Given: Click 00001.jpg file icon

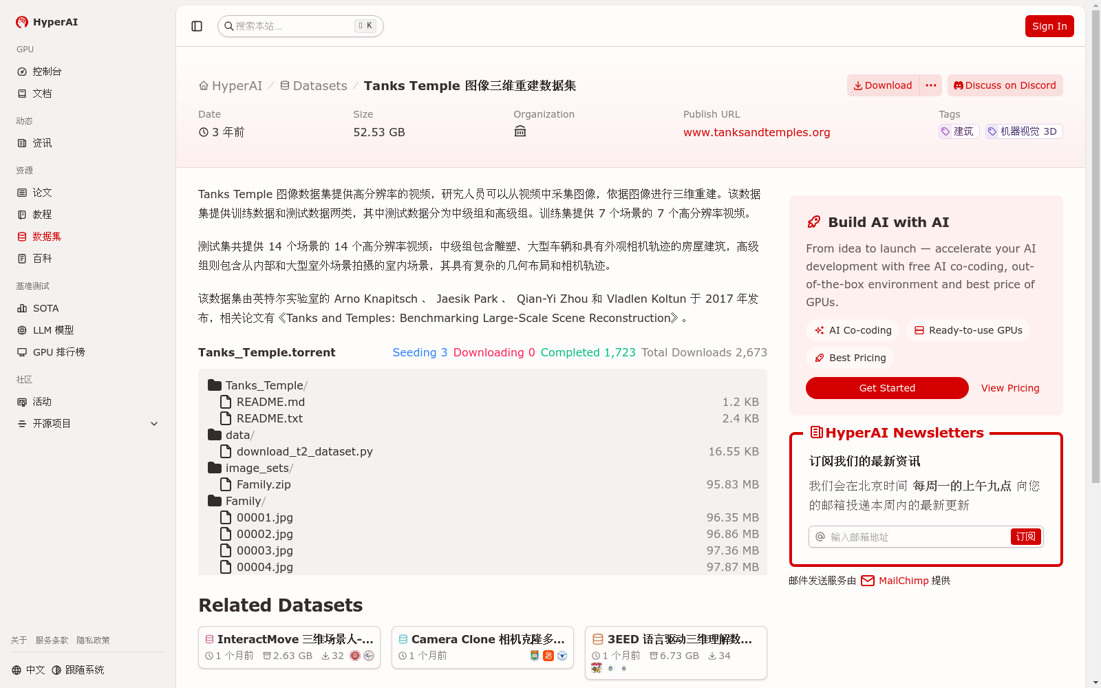Looking at the screenshot, I should click(226, 517).
